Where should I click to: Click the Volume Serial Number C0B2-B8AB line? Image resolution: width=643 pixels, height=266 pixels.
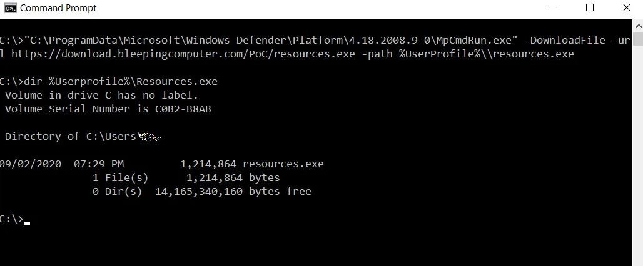coord(108,109)
